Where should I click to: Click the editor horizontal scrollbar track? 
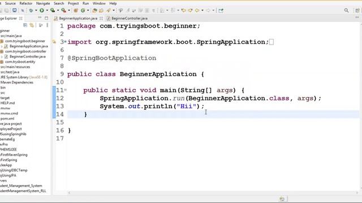[213, 193]
